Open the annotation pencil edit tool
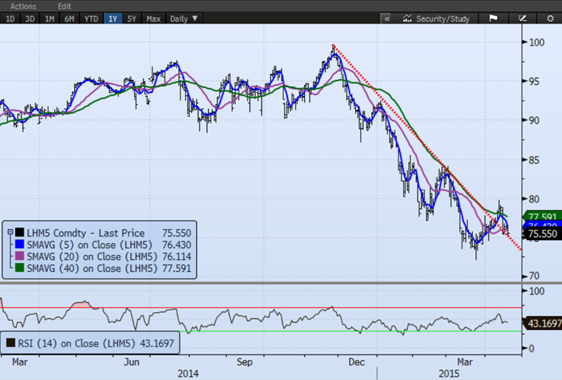The image size is (562, 380). pos(522,18)
